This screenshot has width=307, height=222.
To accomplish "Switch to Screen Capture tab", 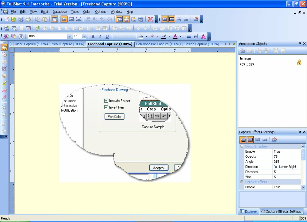I will pyautogui.click(x=201, y=44).
